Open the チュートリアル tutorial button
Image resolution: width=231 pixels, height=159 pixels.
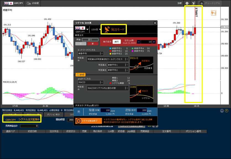210,3
